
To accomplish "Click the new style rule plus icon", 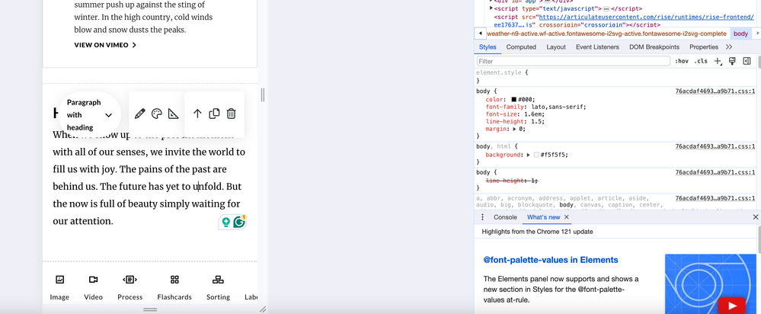I will (719, 61).
